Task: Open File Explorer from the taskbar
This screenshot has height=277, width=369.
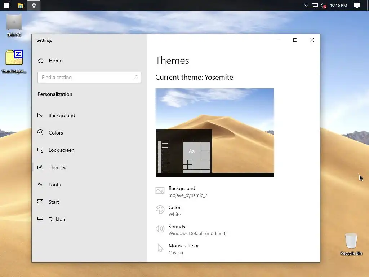Action: tap(21, 5)
